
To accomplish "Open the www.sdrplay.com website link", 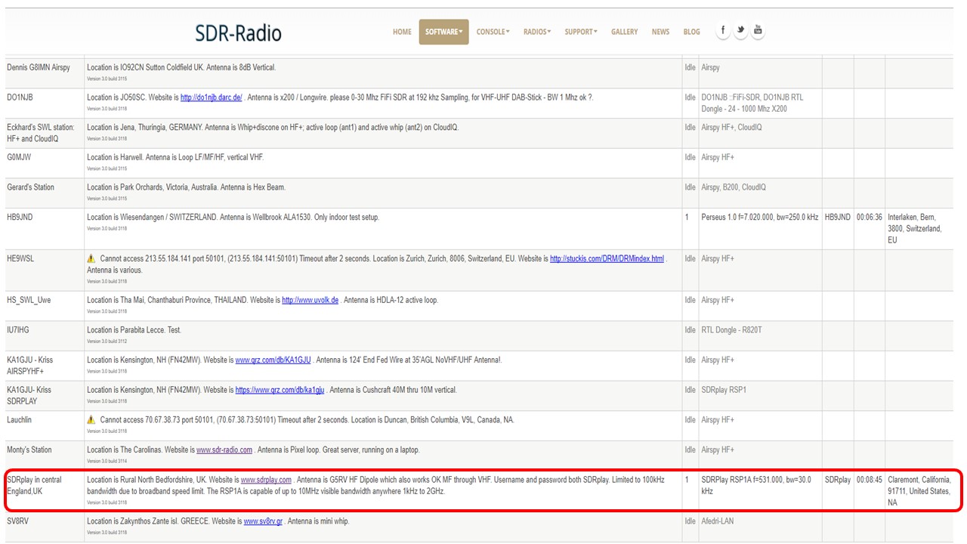I will pyautogui.click(x=266, y=480).
